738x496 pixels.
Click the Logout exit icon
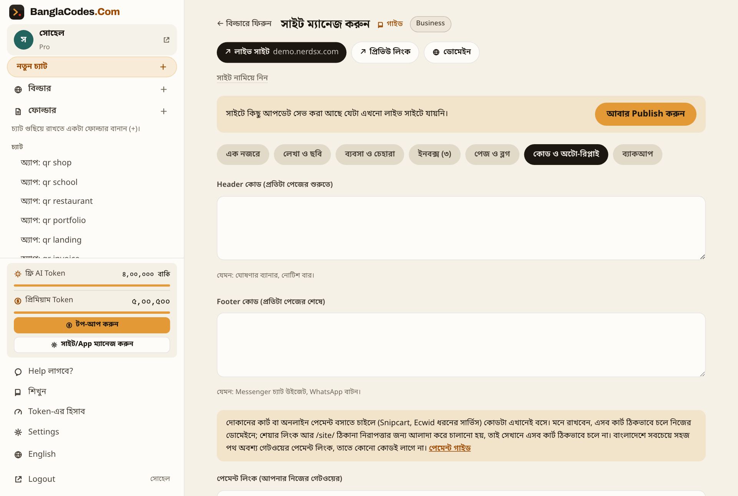18,479
